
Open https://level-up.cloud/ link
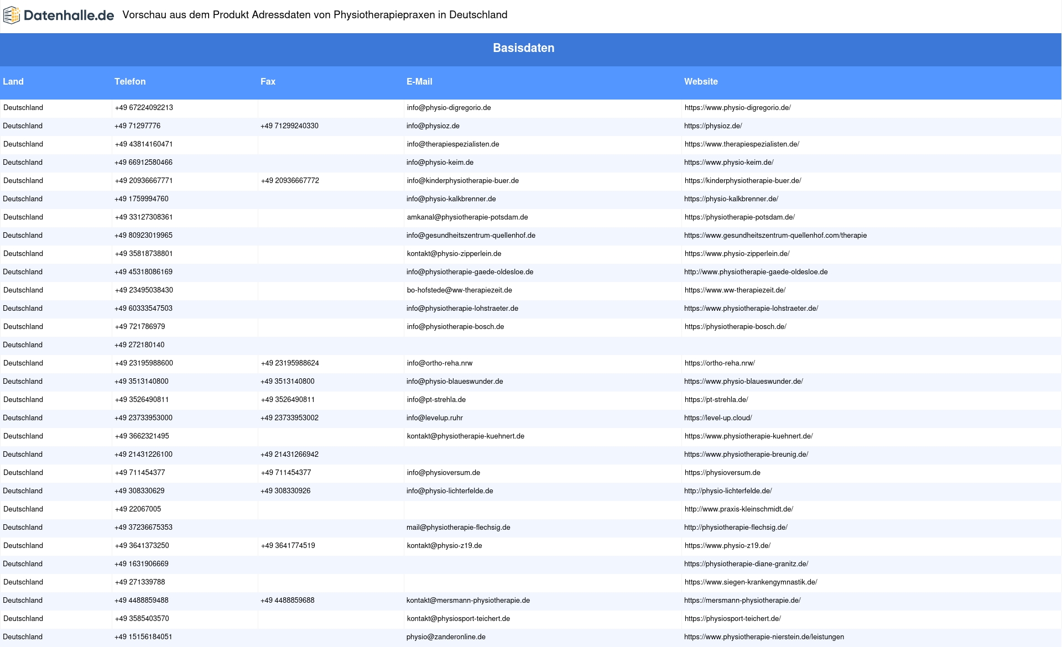point(718,418)
